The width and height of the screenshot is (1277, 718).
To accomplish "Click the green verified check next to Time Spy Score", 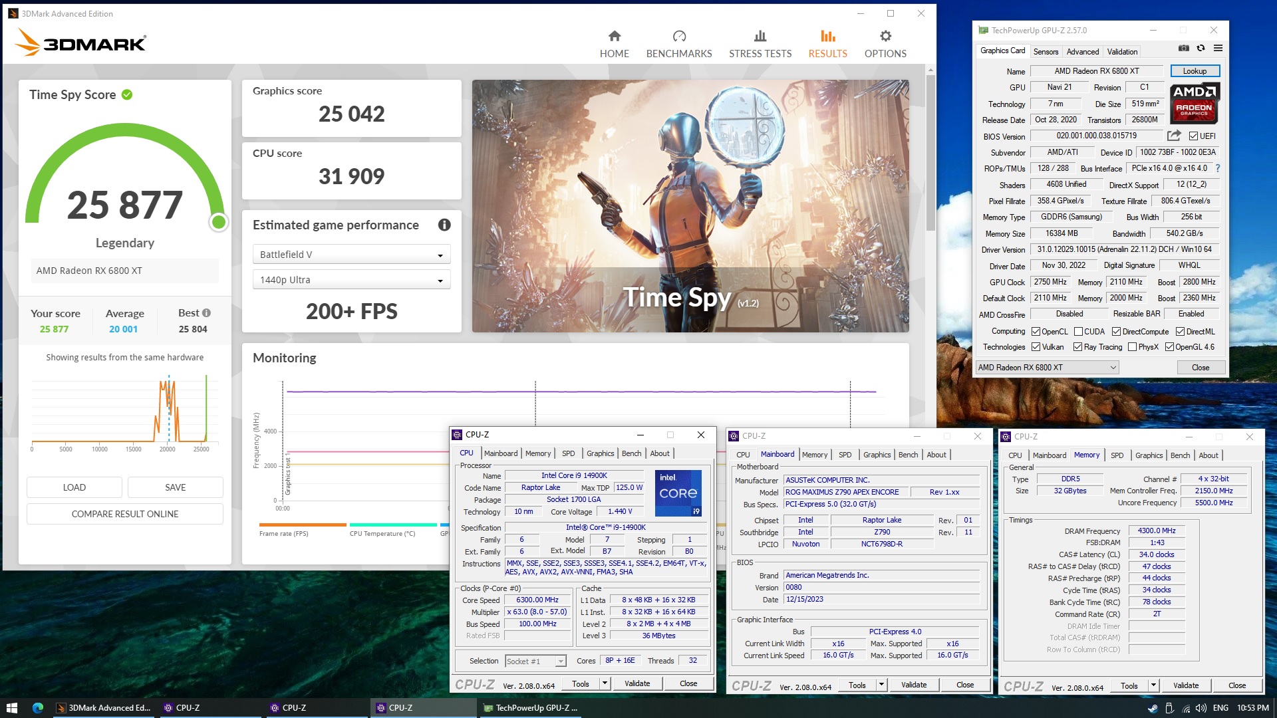I will pos(127,94).
